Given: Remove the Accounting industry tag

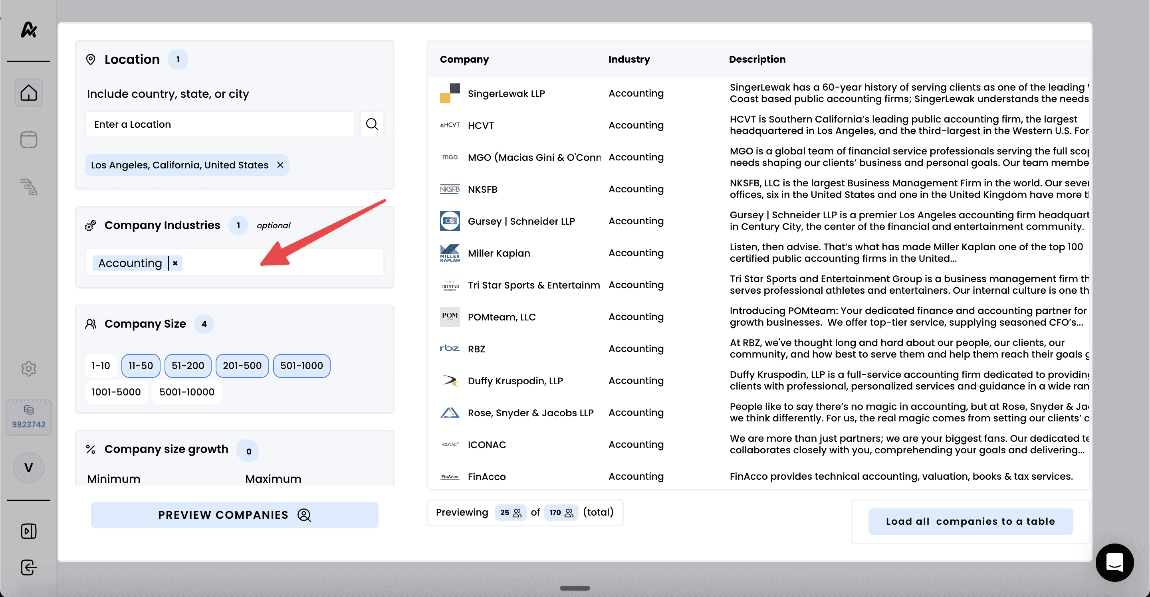Looking at the screenshot, I should point(175,263).
